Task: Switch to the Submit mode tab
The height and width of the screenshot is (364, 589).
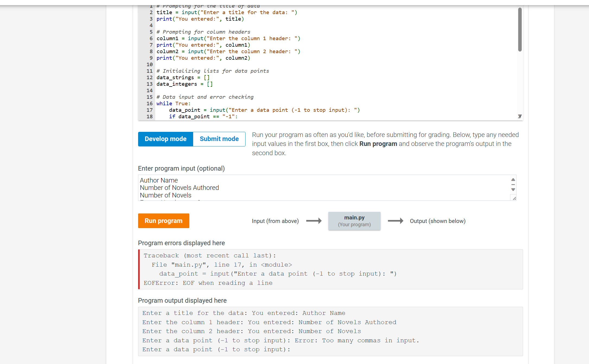Action: (x=219, y=139)
